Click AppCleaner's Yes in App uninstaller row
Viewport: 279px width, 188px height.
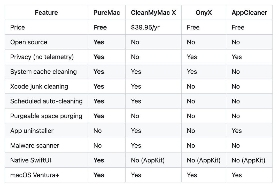tap(237, 131)
